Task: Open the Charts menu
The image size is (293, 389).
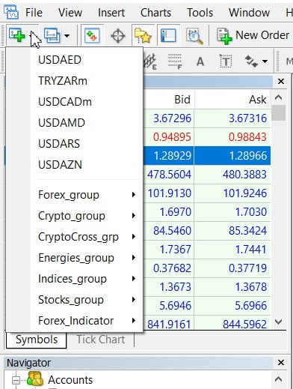Action: point(155,13)
